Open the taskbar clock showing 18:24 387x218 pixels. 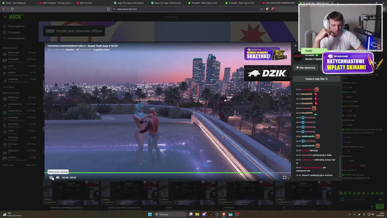[x=380, y=214]
